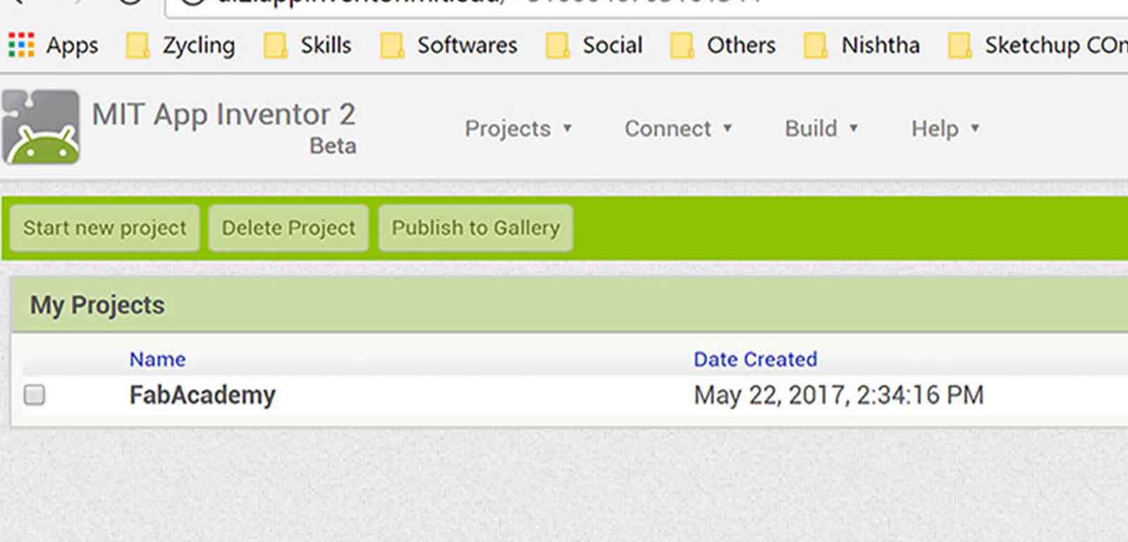This screenshot has height=542, width=1128.
Task: Sort projects by Date Created column
Action: point(755,359)
